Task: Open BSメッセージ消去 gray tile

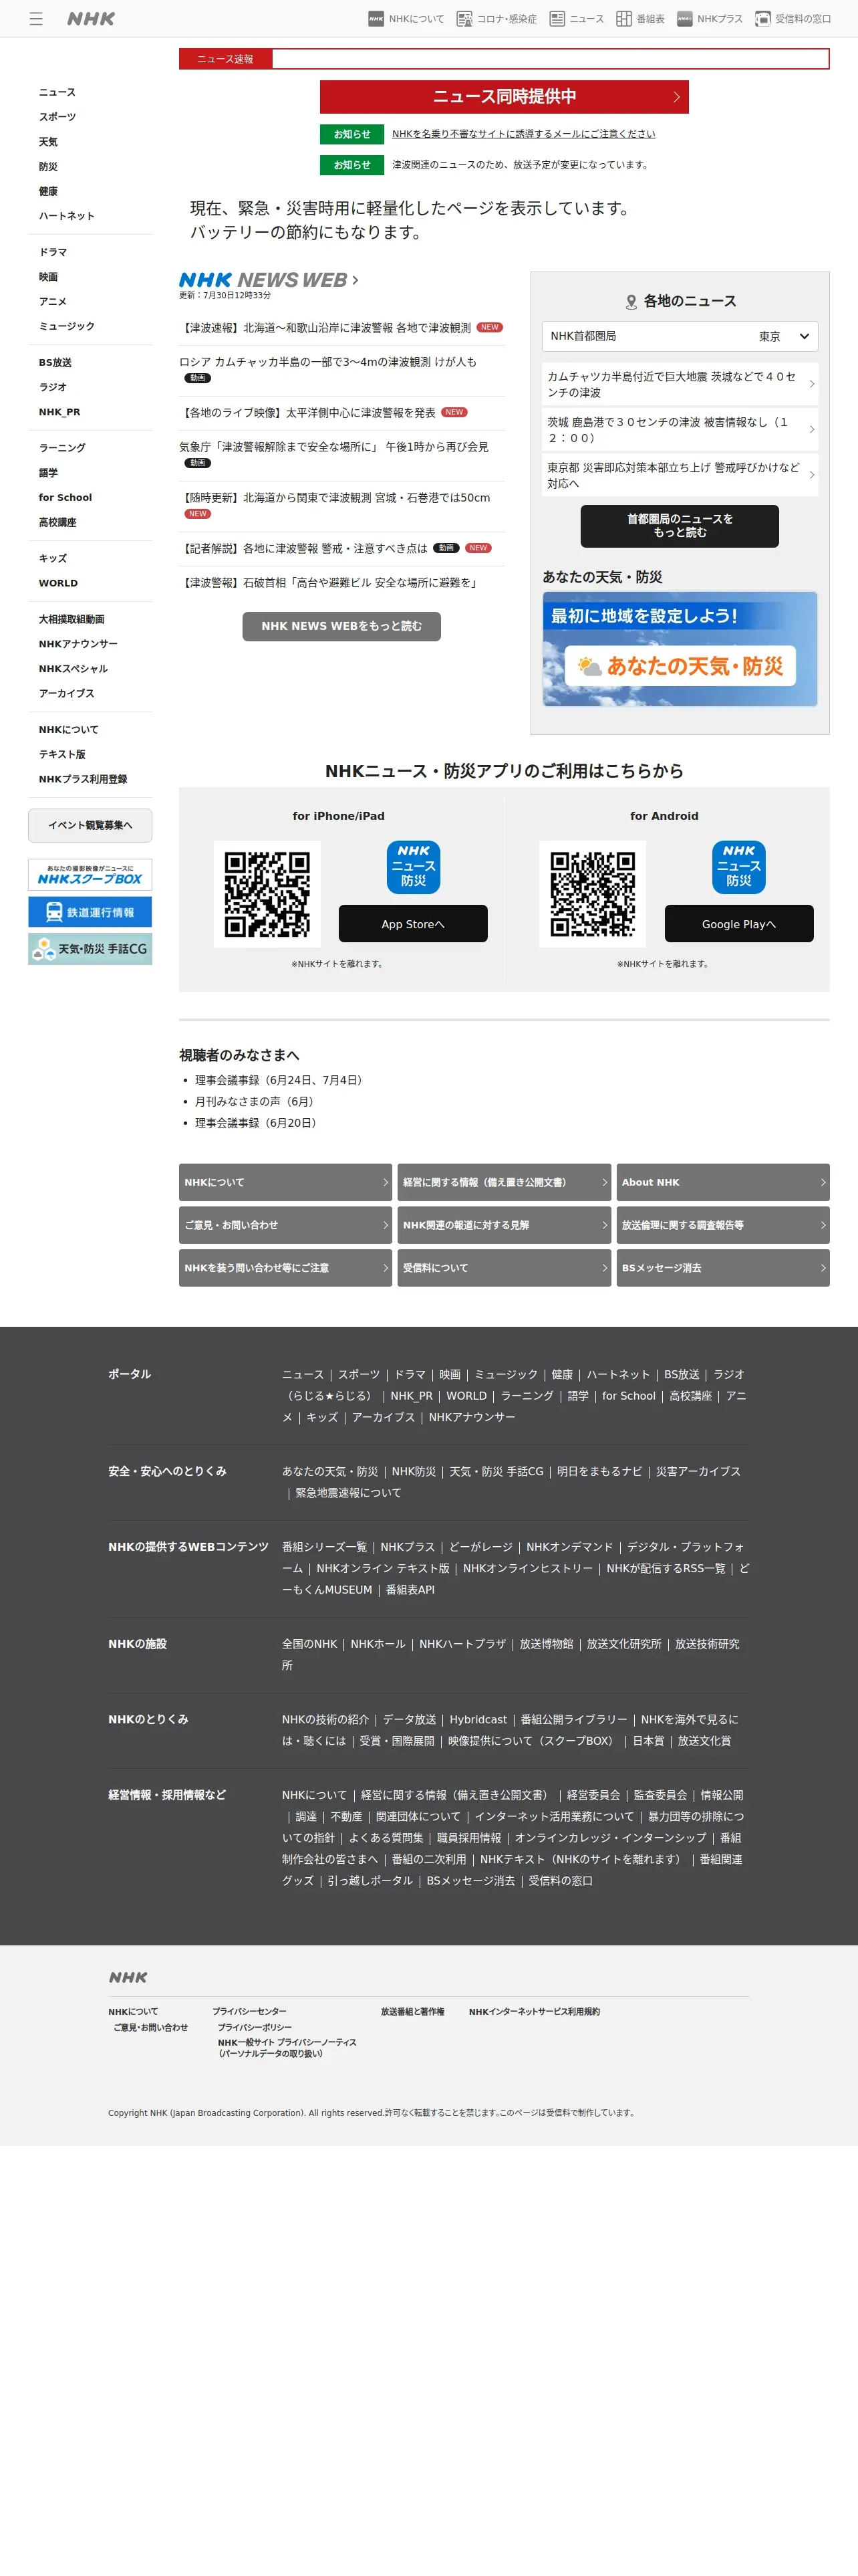Action: click(x=723, y=1268)
